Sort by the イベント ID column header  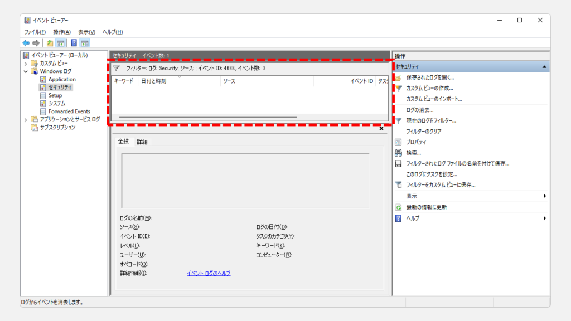point(345,81)
